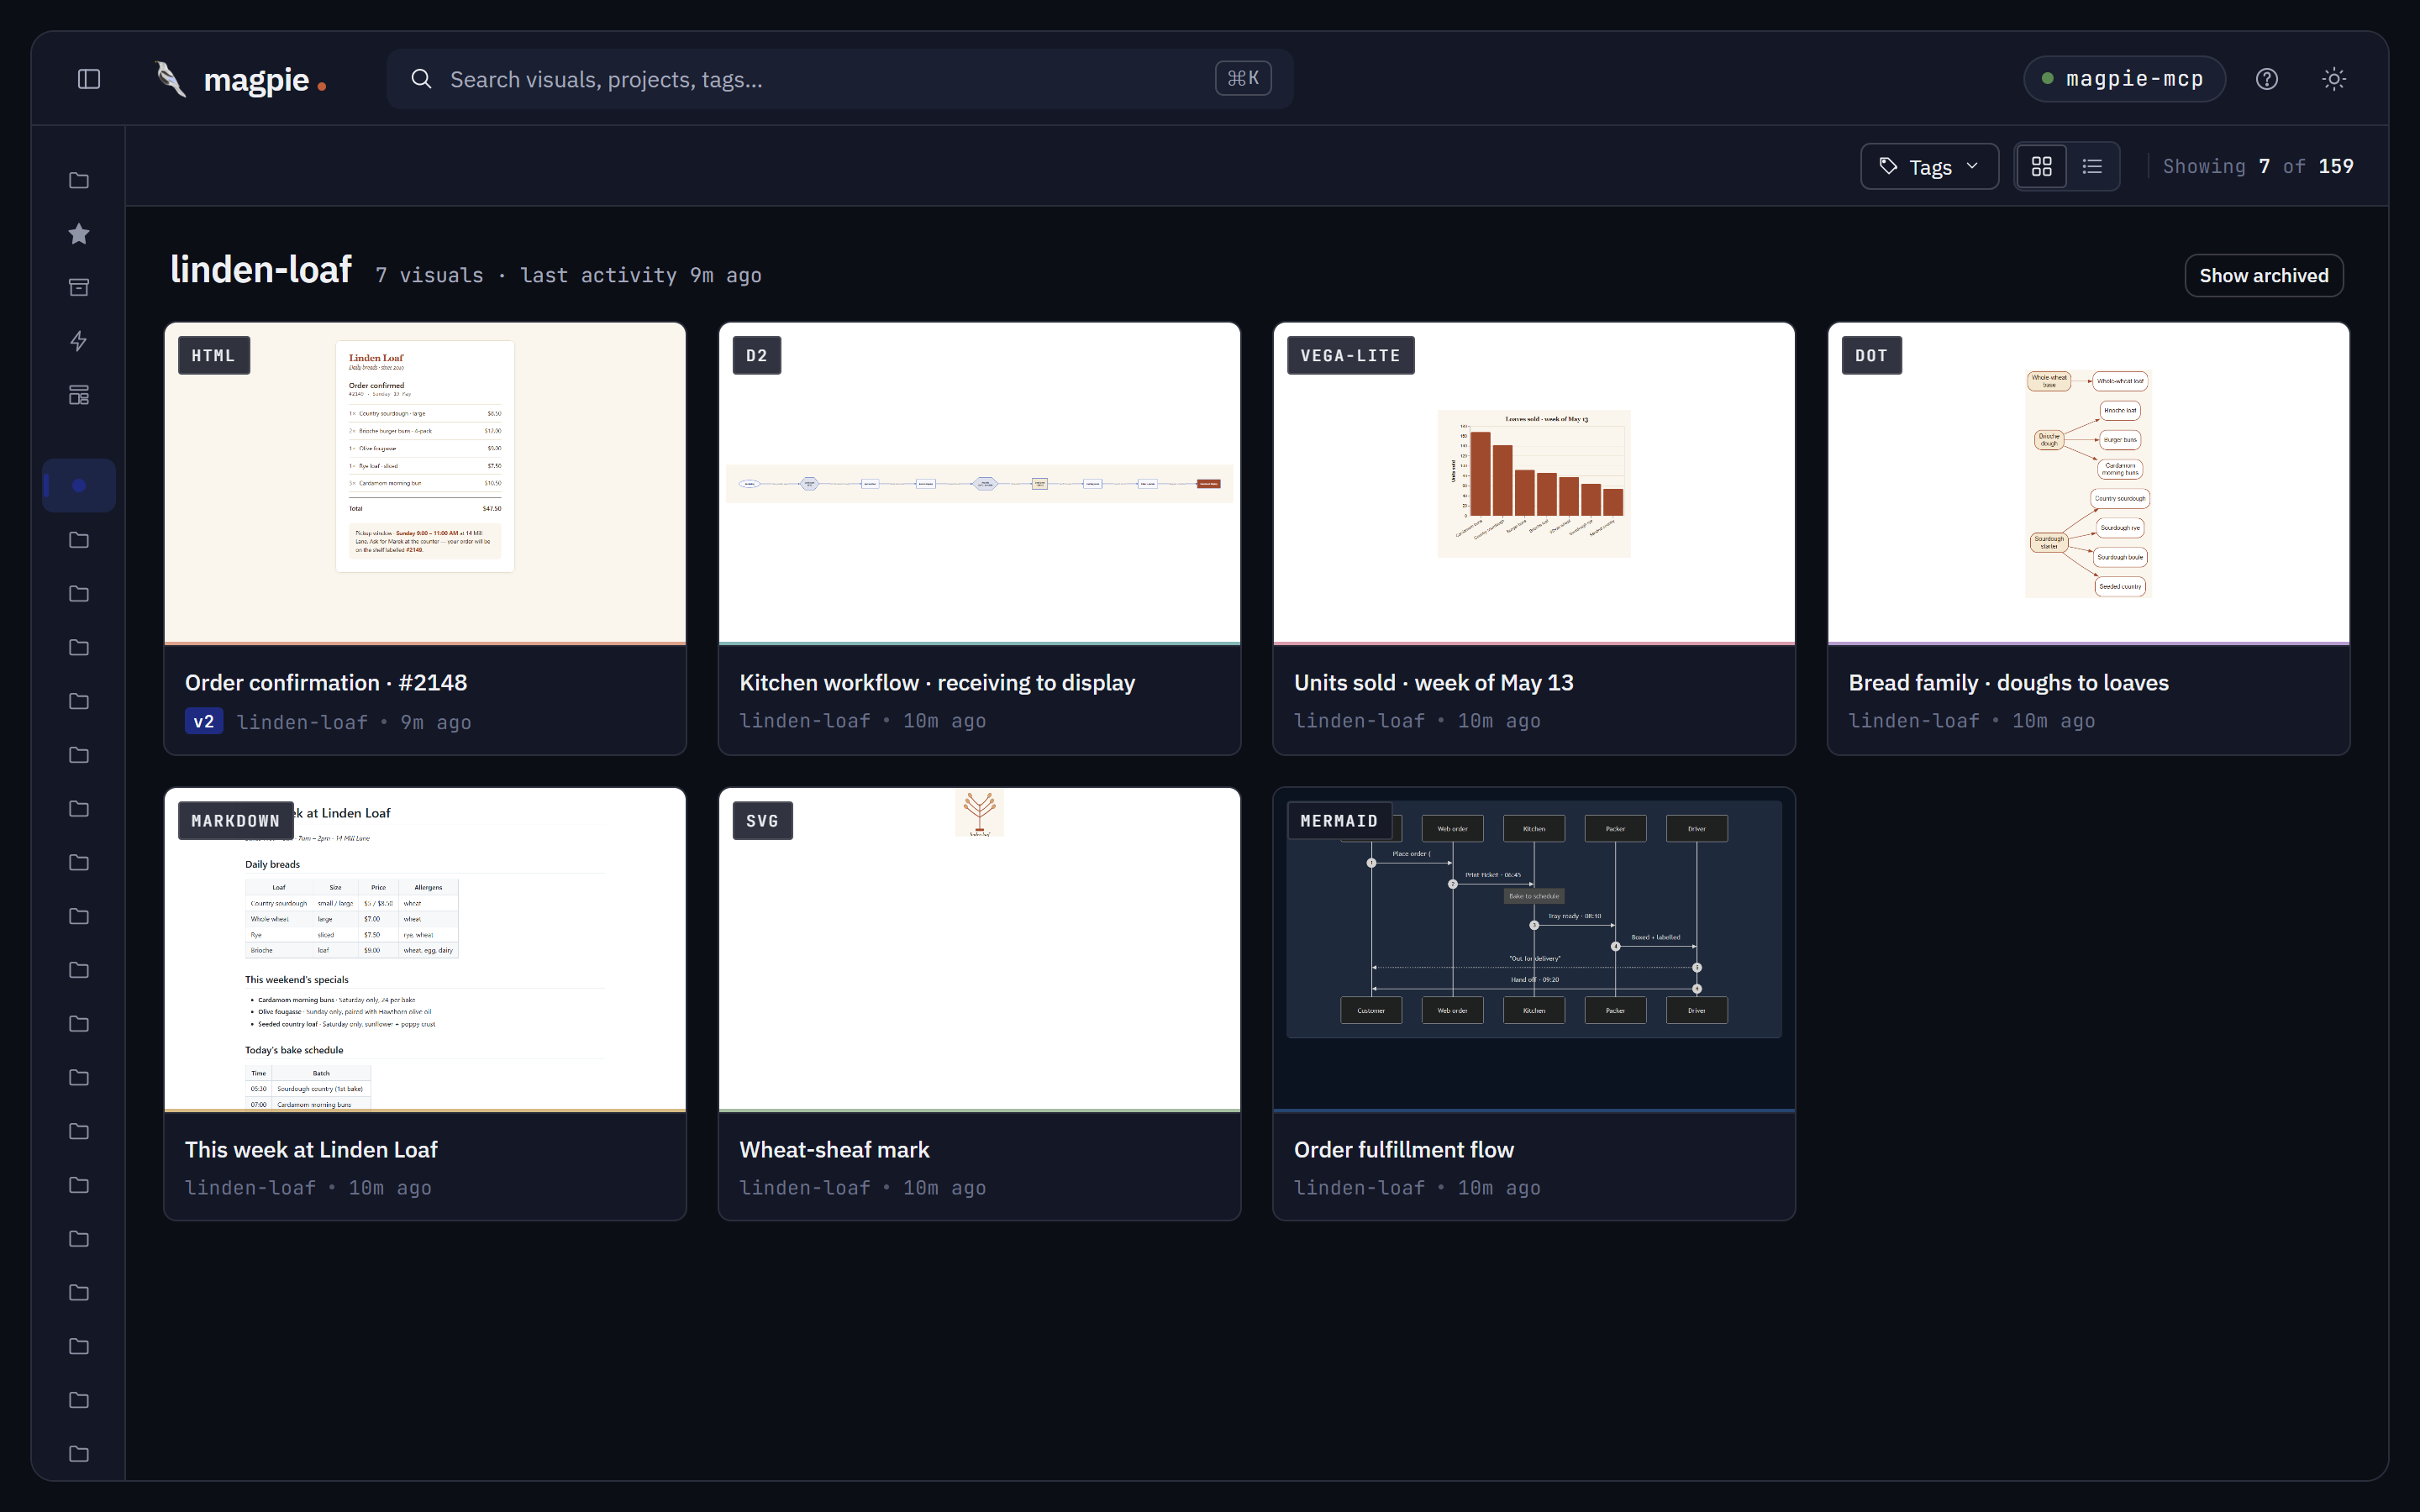Open the Units sold bar chart thumbnail
This screenshot has height=1512, width=2420.
coord(1534,483)
